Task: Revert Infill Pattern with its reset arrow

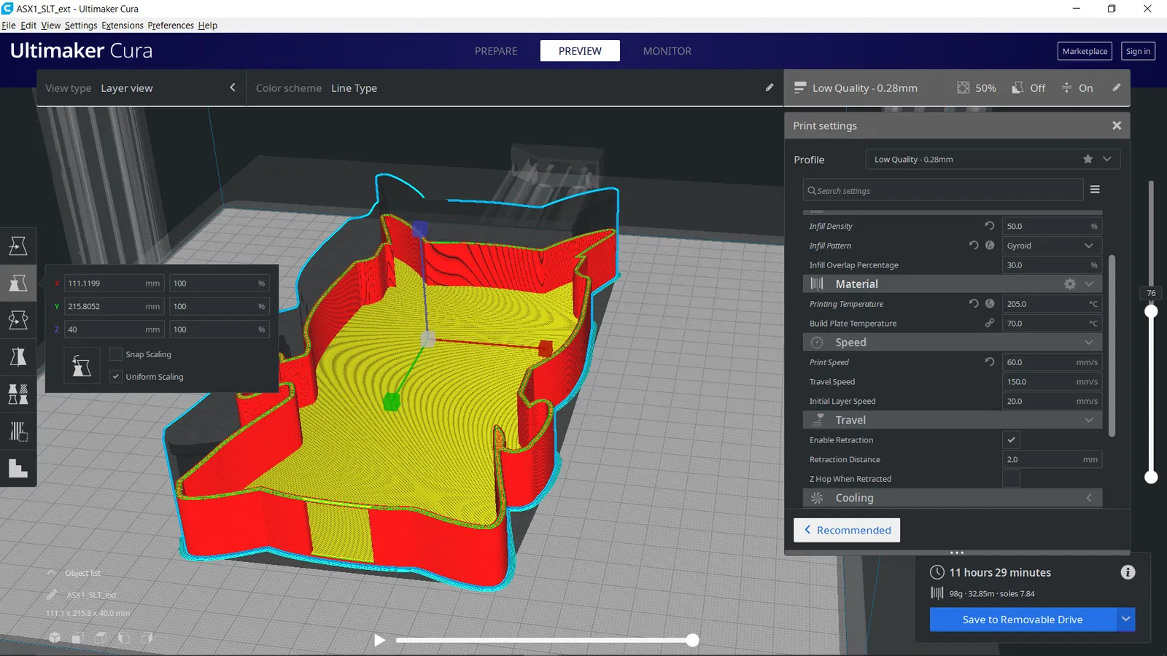Action: (974, 246)
